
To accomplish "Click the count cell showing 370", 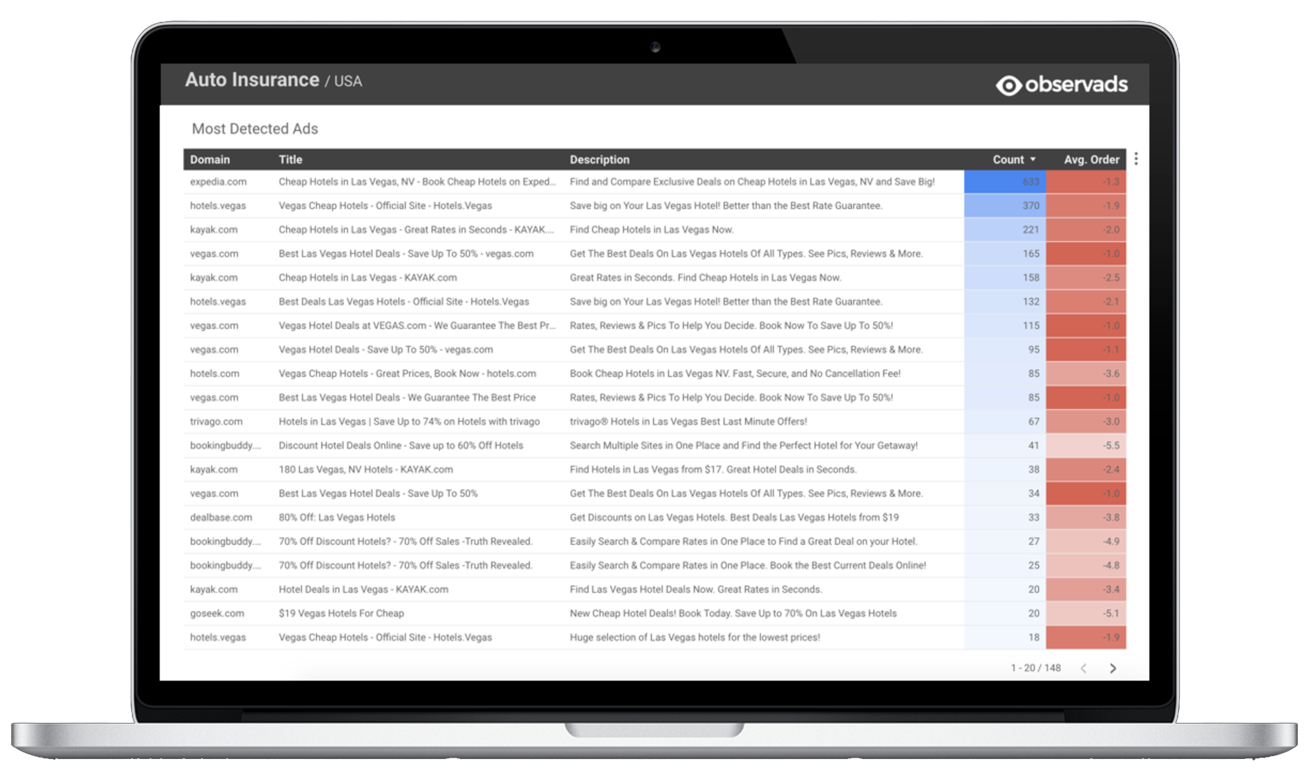I will 1005,206.
